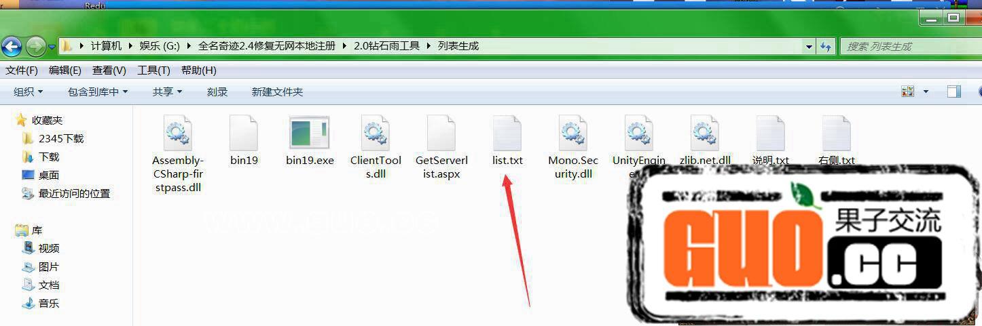The width and height of the screenshot is (982, 326).
Task: Expand the 包含到库中 dropdown
Action: pyautogui.click(x=98, y=91)
